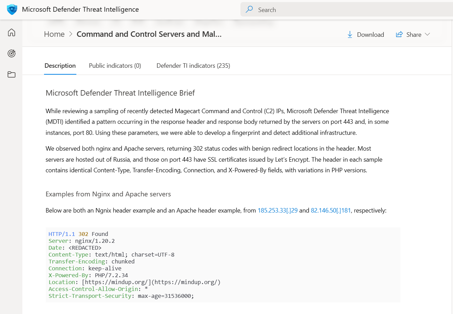Click the HTTP/1.1 302 Found line

point(78,234)
